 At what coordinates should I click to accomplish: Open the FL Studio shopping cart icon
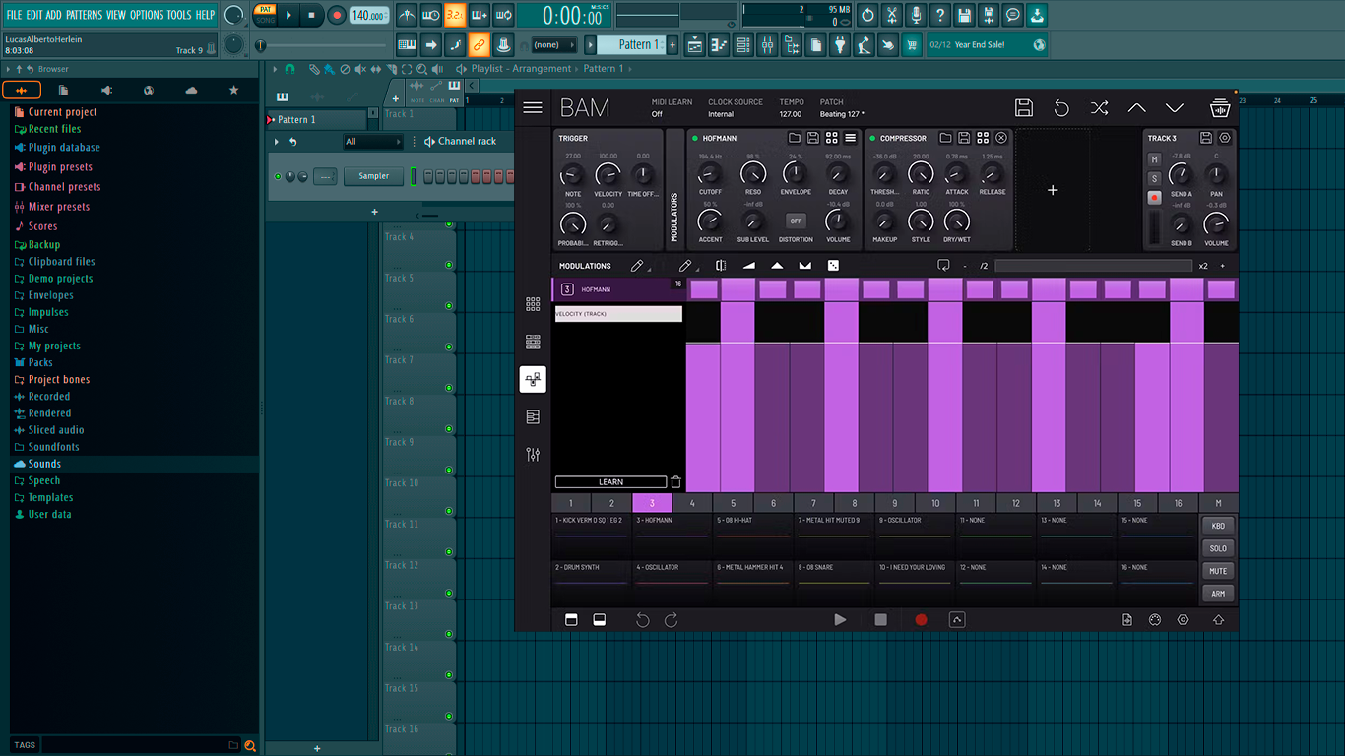click(912, 45)
